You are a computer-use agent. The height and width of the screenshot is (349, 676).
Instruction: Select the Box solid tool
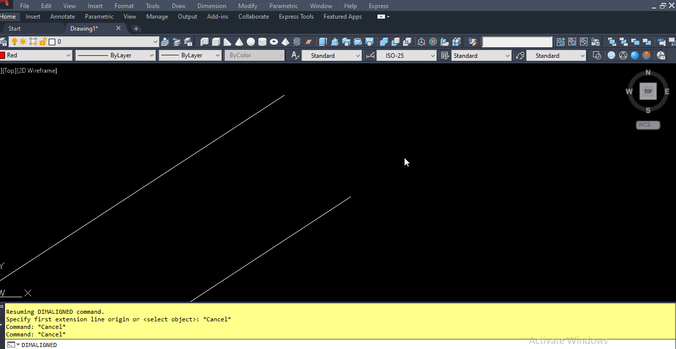216,42
